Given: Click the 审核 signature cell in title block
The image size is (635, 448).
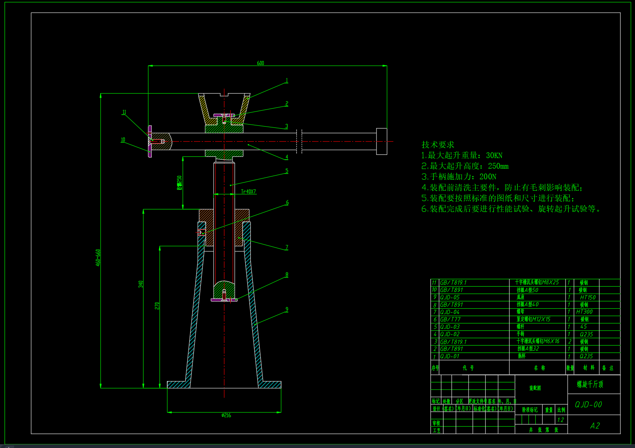Looking at the screenshot, I should click(x=437, y=422).
